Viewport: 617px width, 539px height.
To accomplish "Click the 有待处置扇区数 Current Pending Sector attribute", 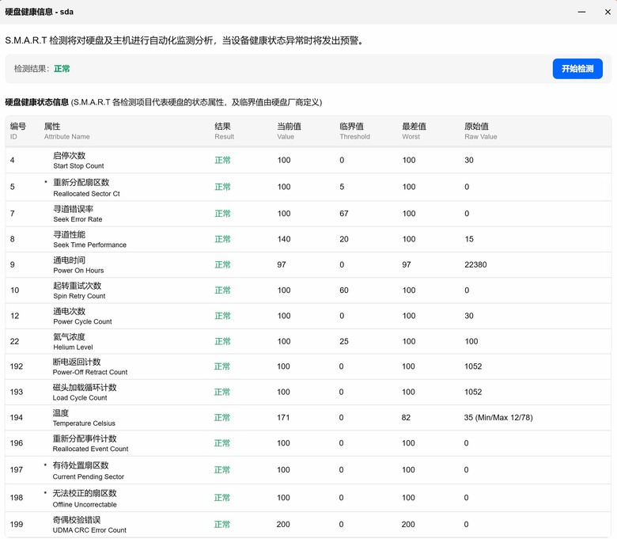I will point(88,470).
